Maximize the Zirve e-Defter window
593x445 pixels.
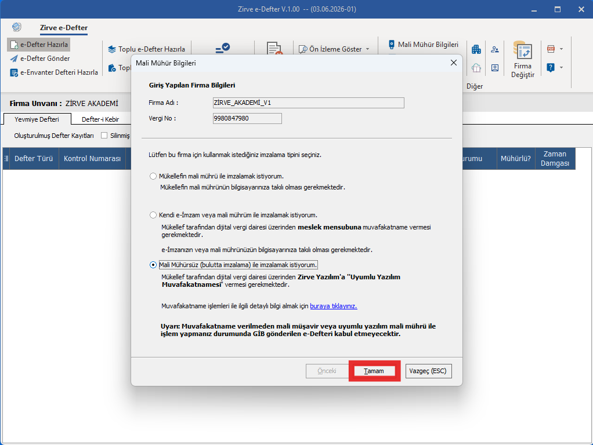(558, 9)
